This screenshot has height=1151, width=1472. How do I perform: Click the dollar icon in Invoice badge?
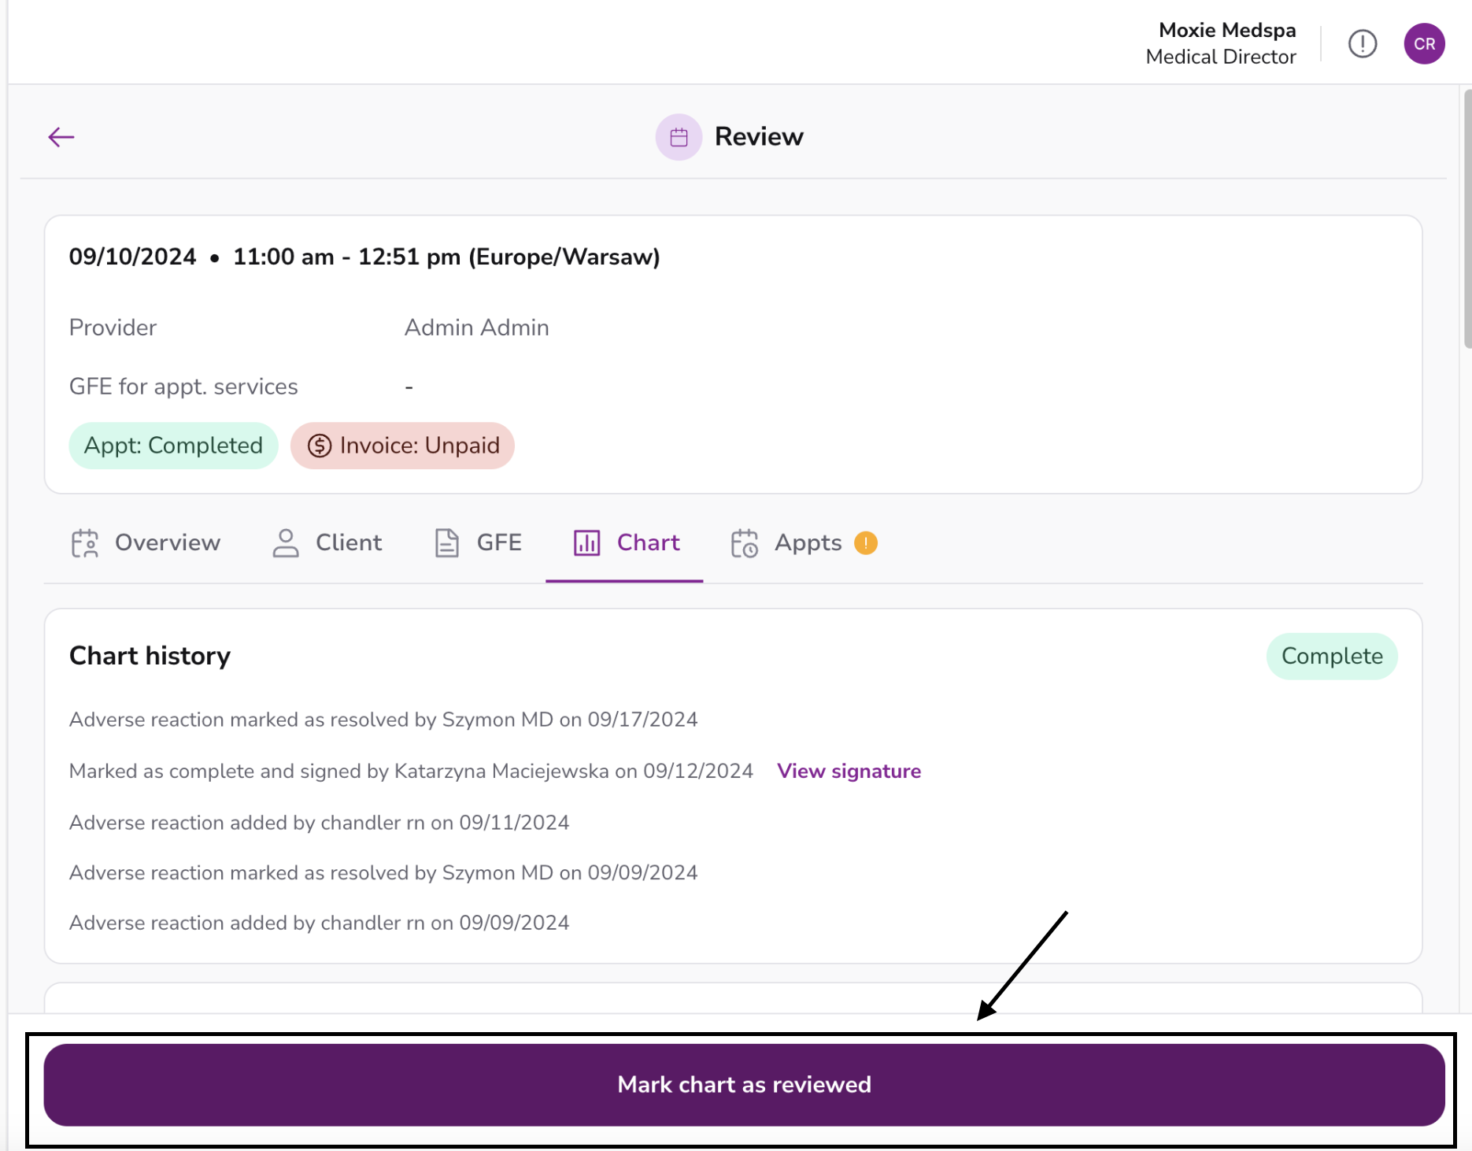pyautogui.click(x=320, y=446)
